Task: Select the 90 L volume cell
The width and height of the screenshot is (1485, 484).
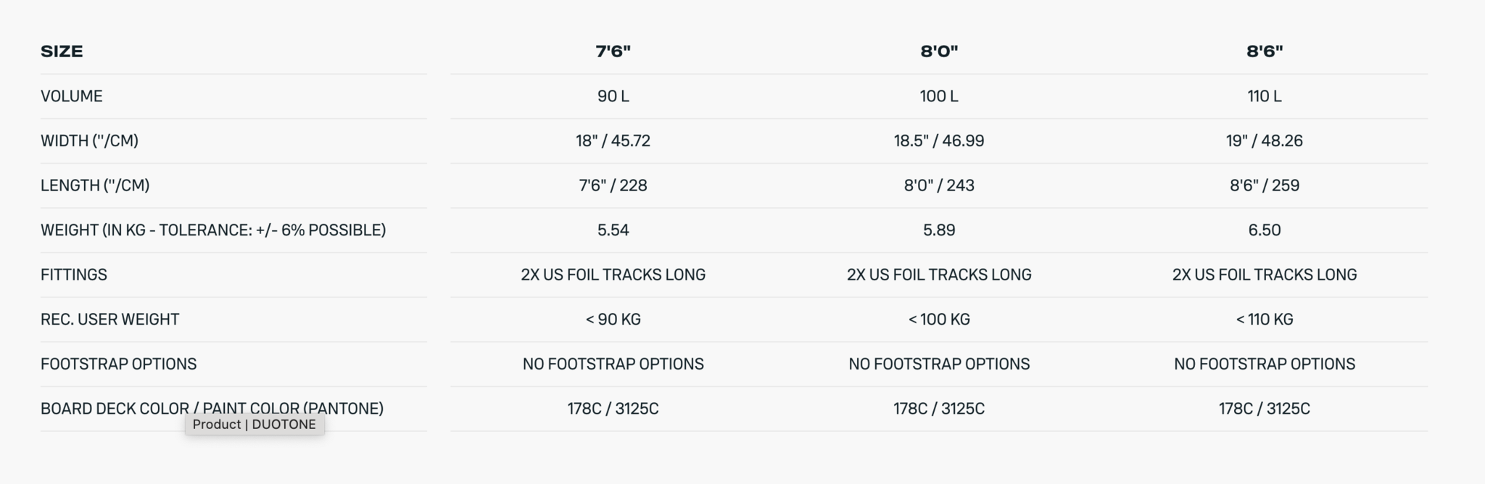Action: pos(613,96)
